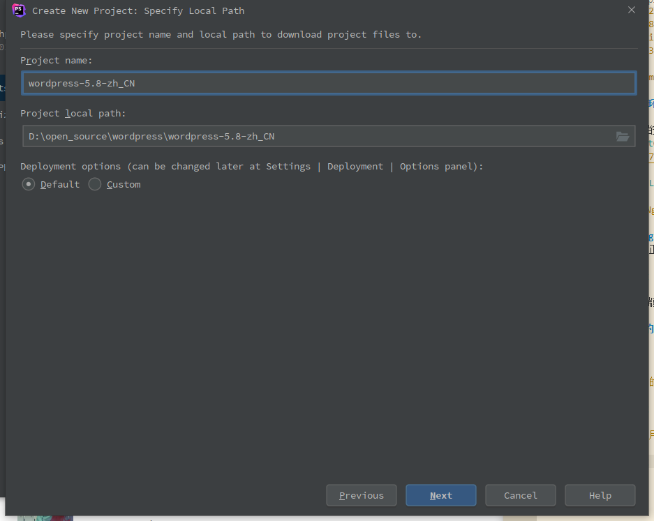Screen dimensions: 654x521
Task: Open the folder browser for the local path
Action: [x=623, y=136]
